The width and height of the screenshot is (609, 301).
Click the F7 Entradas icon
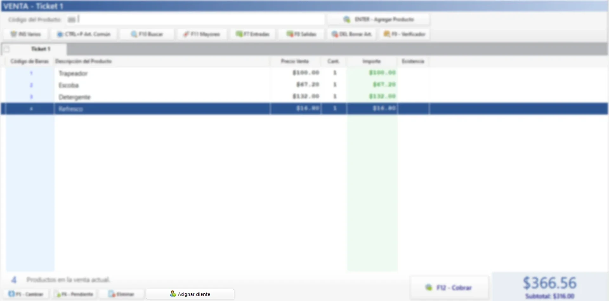tap(239, 34)
